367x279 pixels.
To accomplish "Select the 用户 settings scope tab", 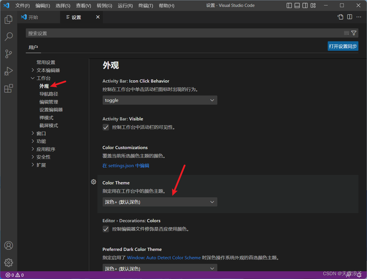I will 33,47.
